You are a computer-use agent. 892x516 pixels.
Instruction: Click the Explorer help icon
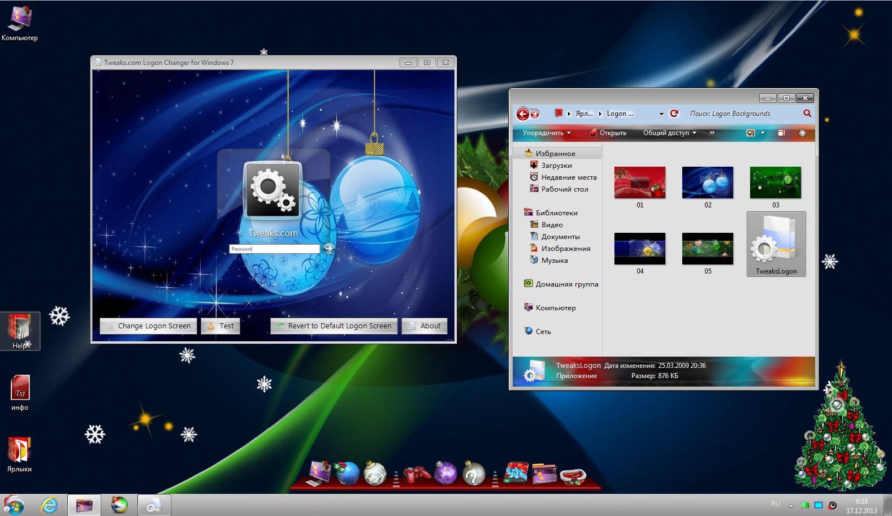click(x=802, y=133)
